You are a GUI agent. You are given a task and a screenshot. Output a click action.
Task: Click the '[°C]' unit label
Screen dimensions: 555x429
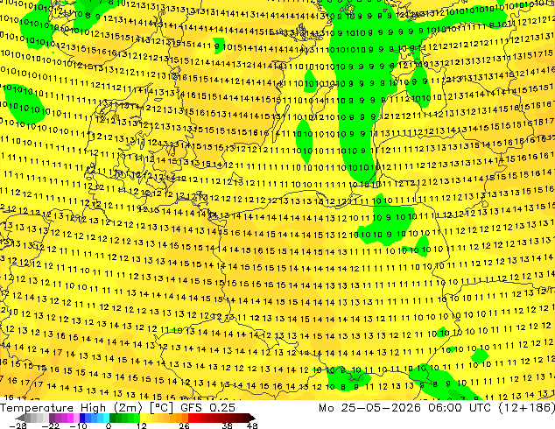coord(161,408)
